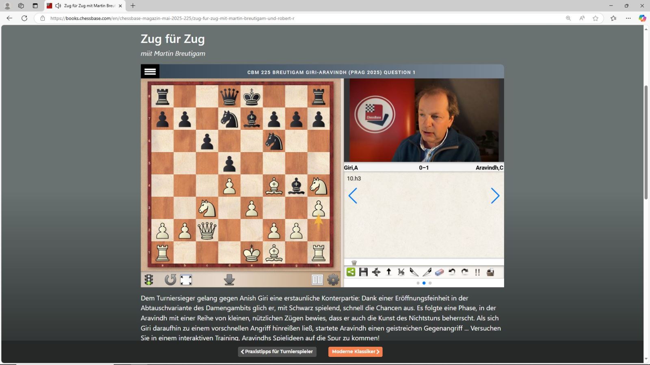650x365 pixels.
Task: Toggle the traffic light engine indicator
Action: [x=149, y=279]
